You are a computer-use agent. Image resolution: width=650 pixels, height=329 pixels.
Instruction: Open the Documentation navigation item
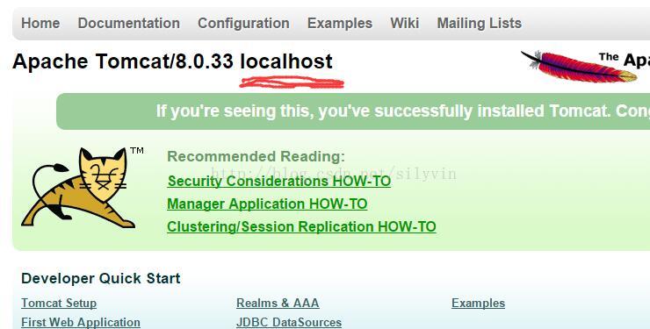[128, 23]
